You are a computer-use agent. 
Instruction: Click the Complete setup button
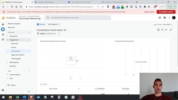point(166,12)
